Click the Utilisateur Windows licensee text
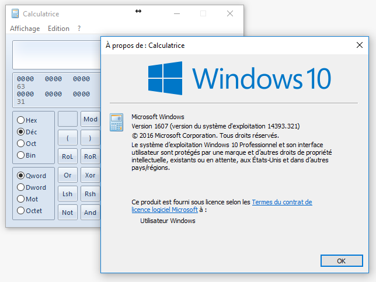The width and height of the screenshot is (376, 282). coord(168,221)
